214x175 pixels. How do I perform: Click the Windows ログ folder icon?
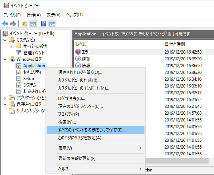pos(12,59)
